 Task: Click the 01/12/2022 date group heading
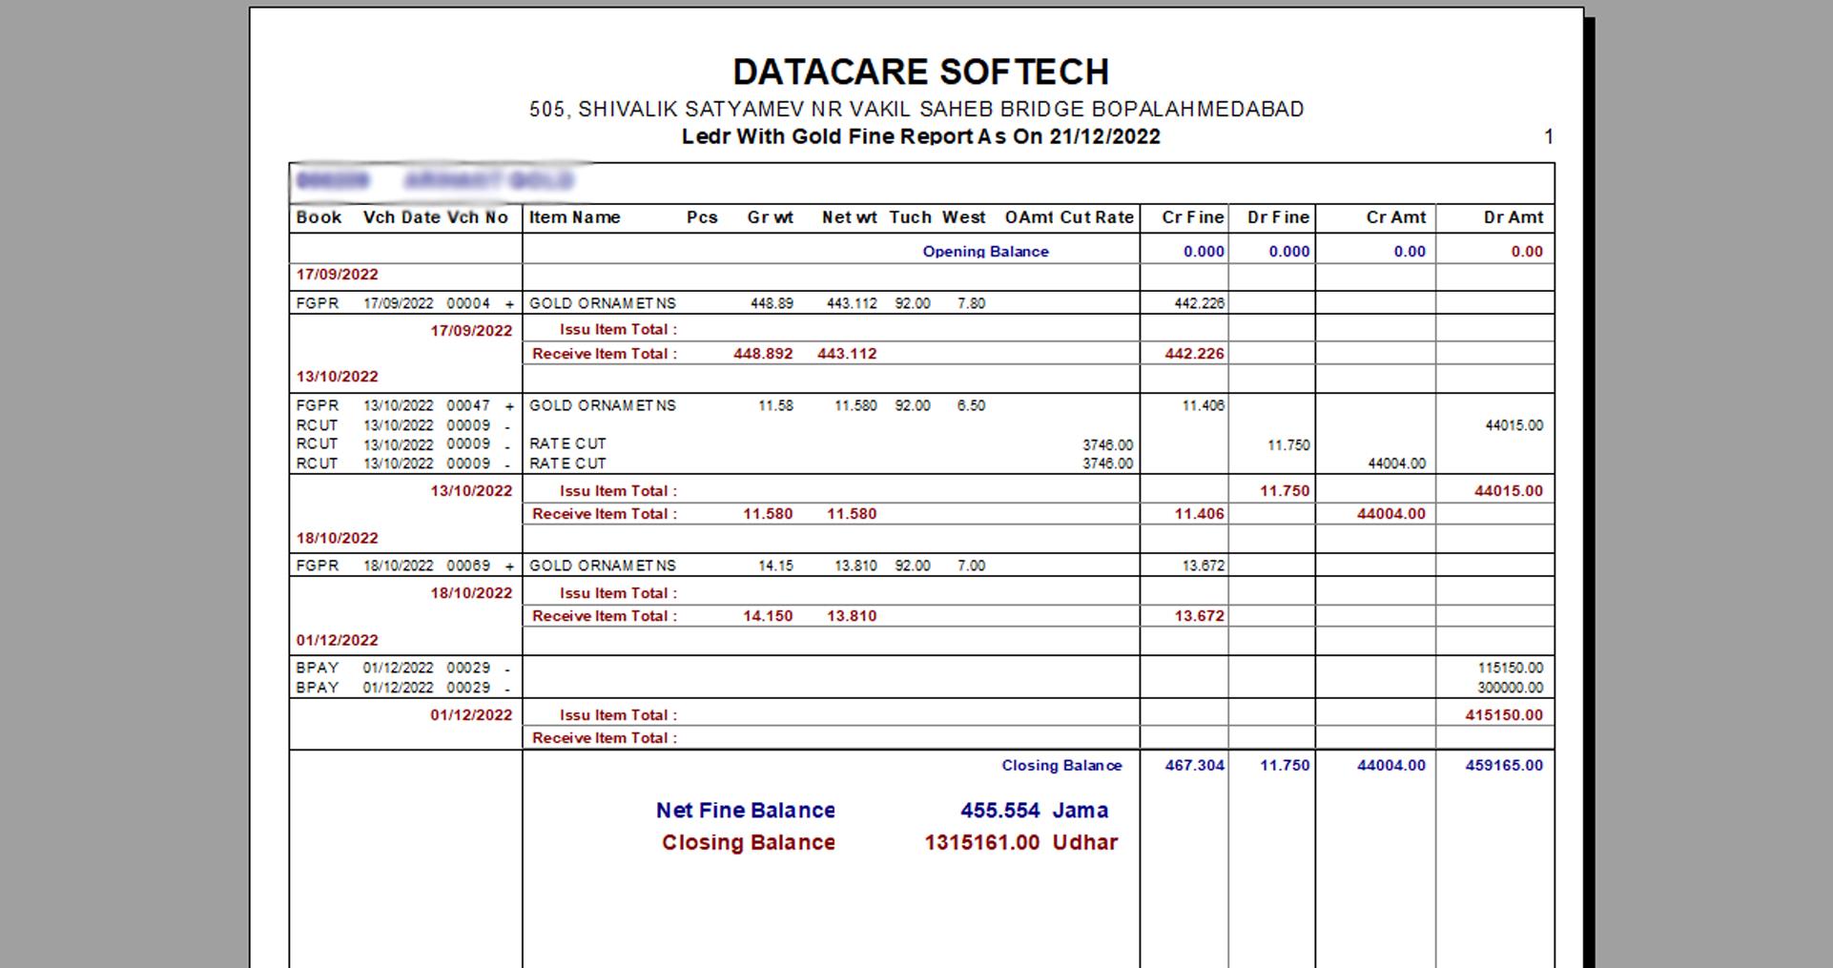coord(337,641)
